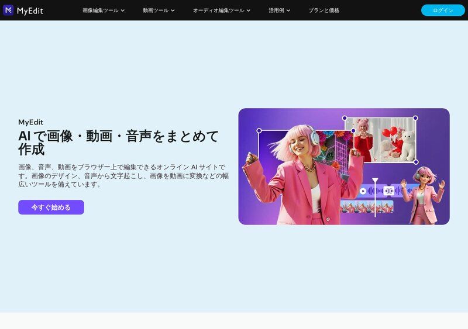This screenshot has height=329, width=468.
Task: Expand the chevron beside 画像編集ツール
Action: click(x=123, y=11)
